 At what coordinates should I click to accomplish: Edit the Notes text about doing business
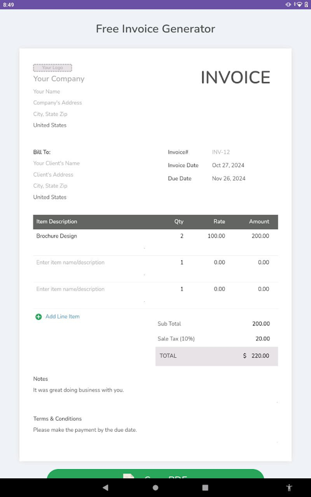click(79, 390)
